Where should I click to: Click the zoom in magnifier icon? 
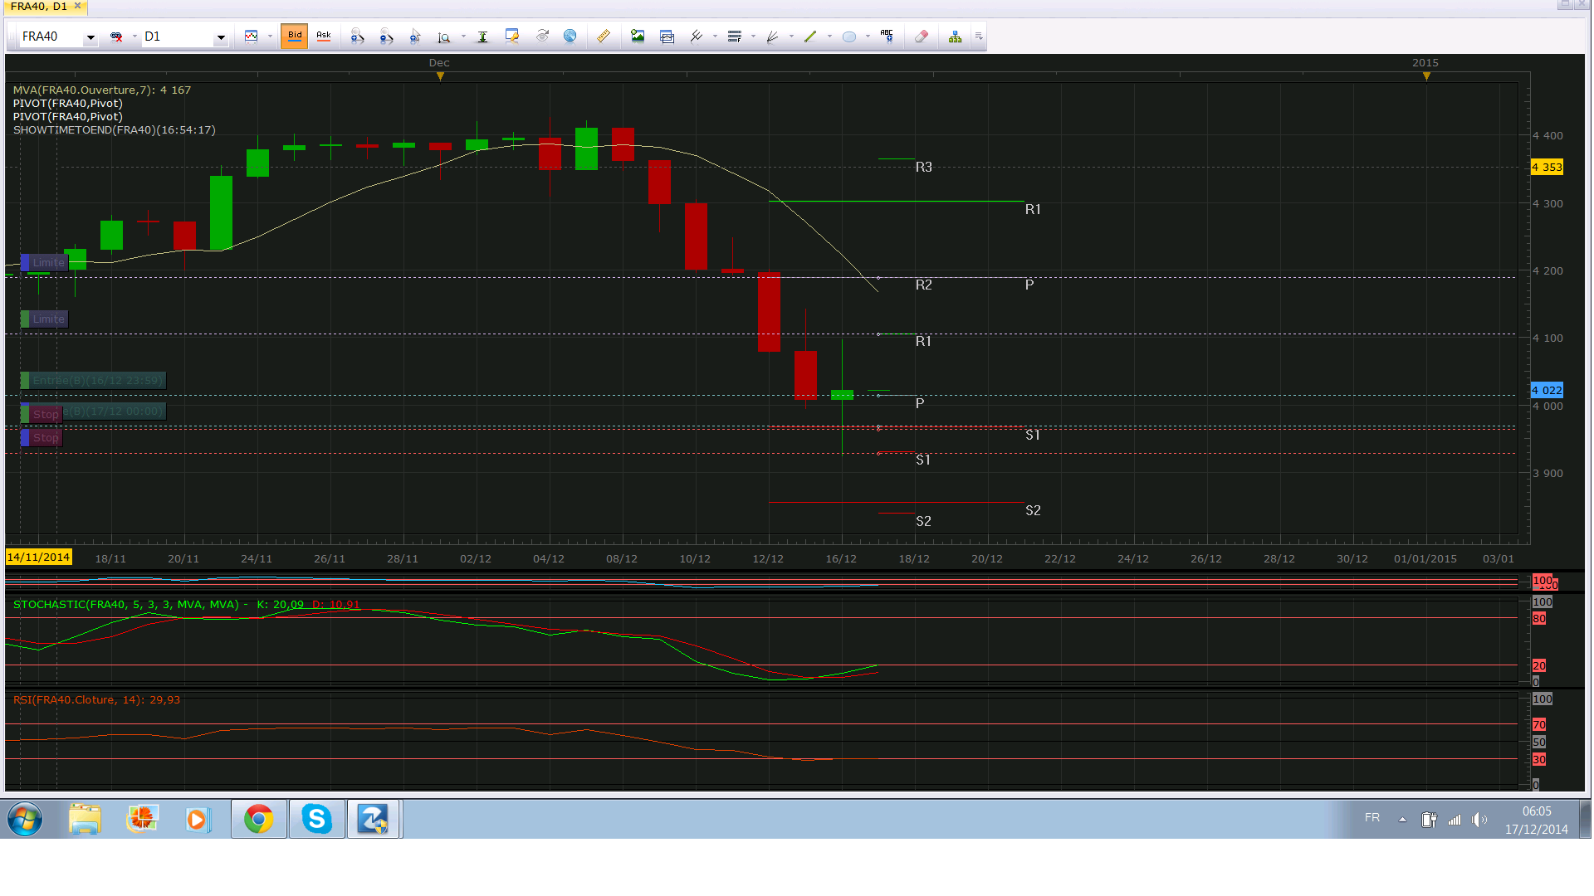pyautogui.click(x=358, y=37)
